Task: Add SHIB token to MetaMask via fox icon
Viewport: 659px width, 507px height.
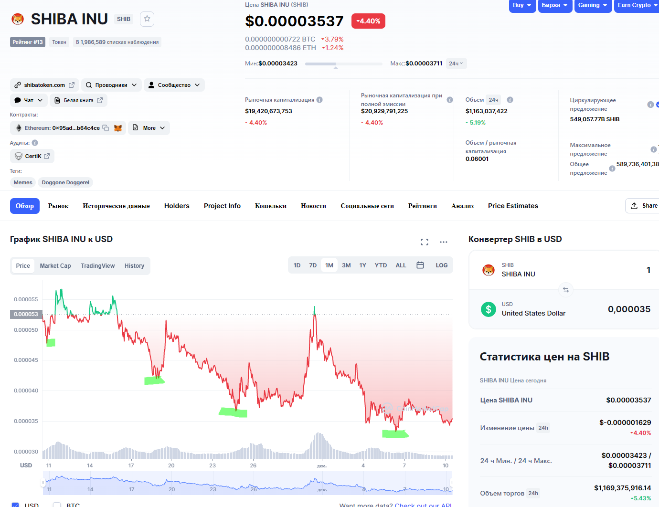Action: (118, 128)
